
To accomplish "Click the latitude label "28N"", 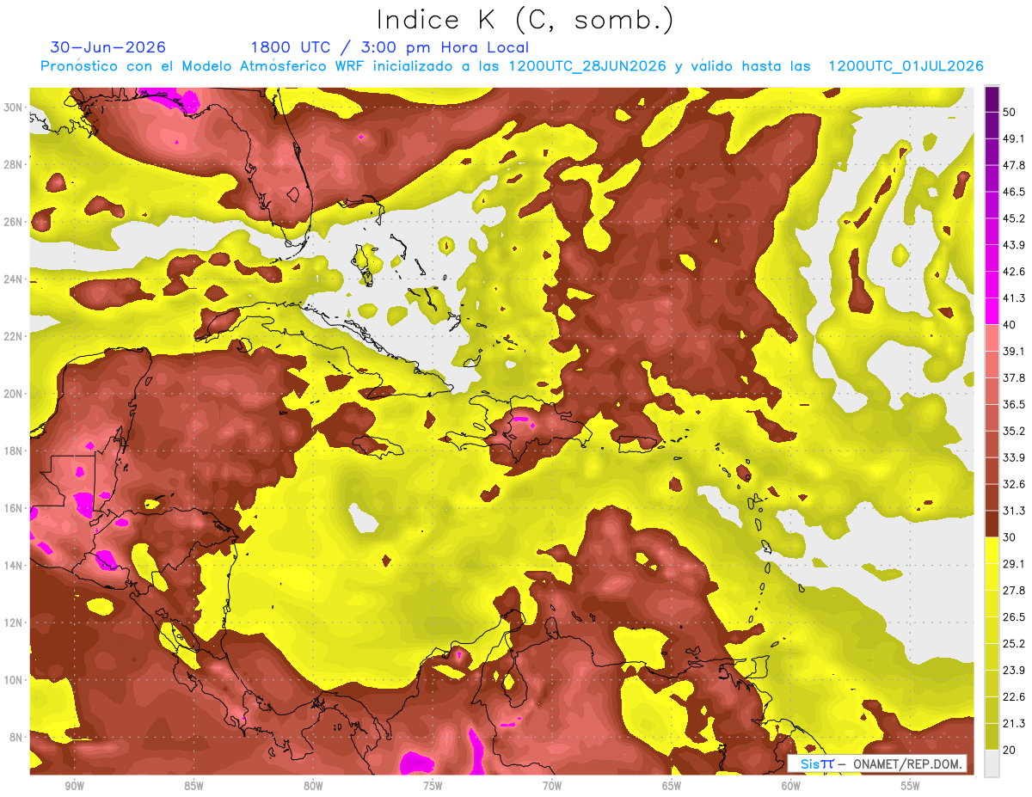I will tap(13, 164).
